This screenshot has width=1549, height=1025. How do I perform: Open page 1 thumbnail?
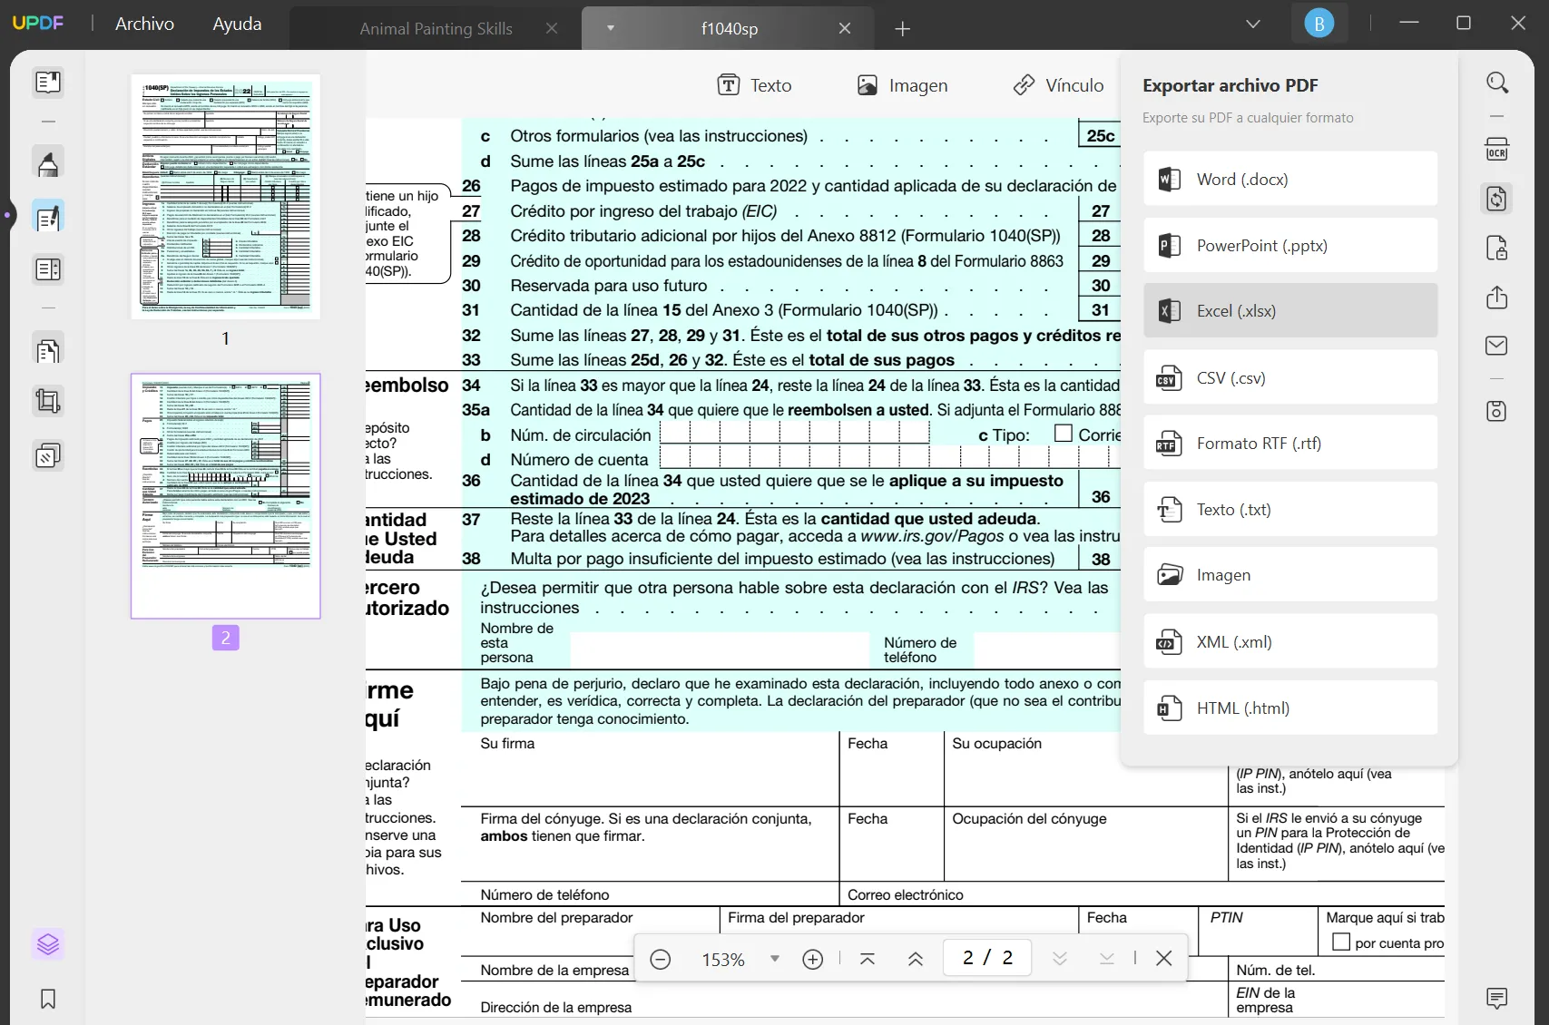click(226, 197)
